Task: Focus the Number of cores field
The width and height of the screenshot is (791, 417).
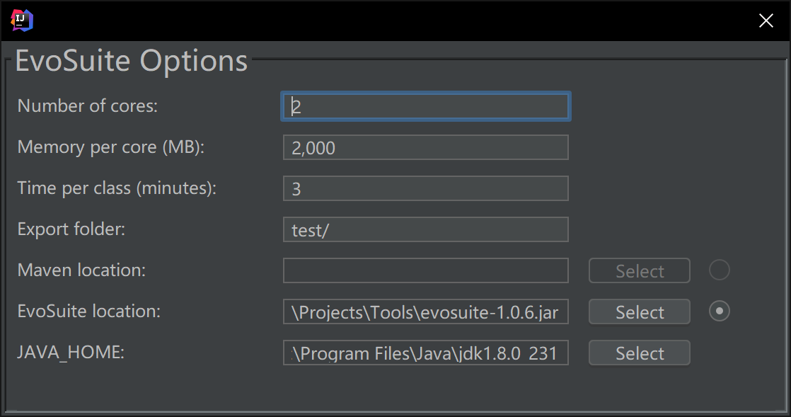Action: pos(426,106)
